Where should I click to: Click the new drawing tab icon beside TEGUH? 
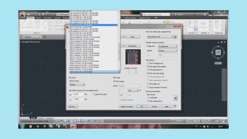(x=45, y=37)
